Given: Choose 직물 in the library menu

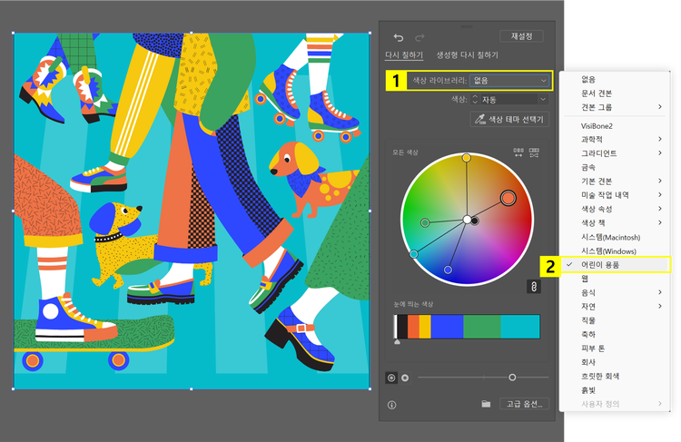Looking at the screenshot, I should pyautogui.click(x=588, y=320).
